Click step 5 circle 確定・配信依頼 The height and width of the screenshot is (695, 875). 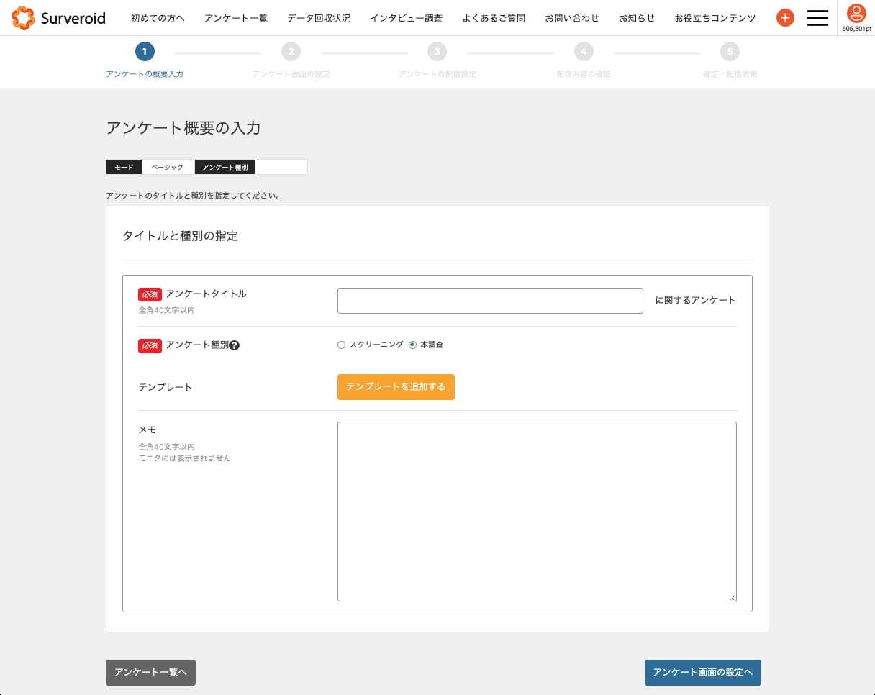pos(730,52)
